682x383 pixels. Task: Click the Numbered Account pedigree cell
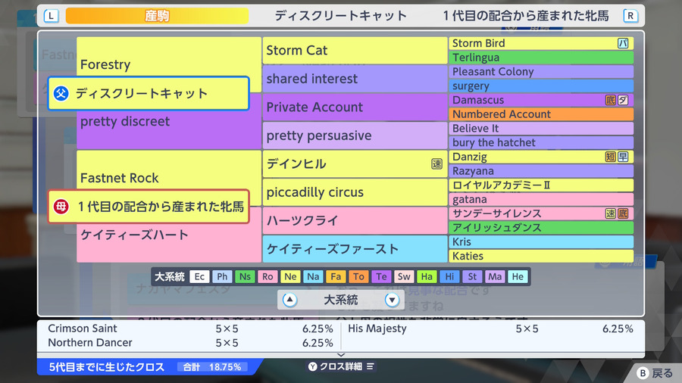tap(541, 114)
